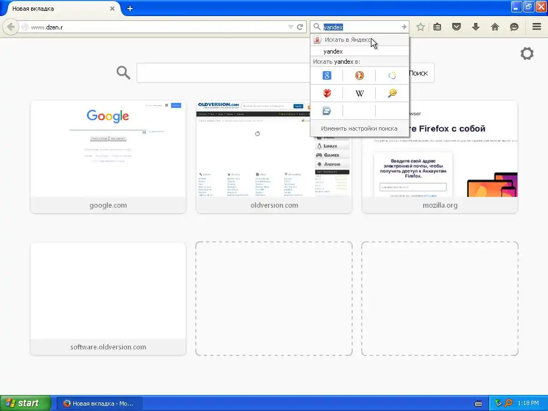Switch to Firefox taskbar button Новая вкладка

(100, 404)
